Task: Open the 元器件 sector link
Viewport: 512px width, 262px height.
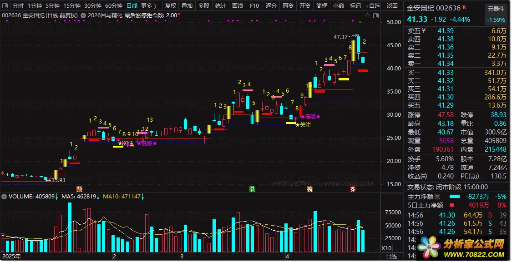Action: 496,9
